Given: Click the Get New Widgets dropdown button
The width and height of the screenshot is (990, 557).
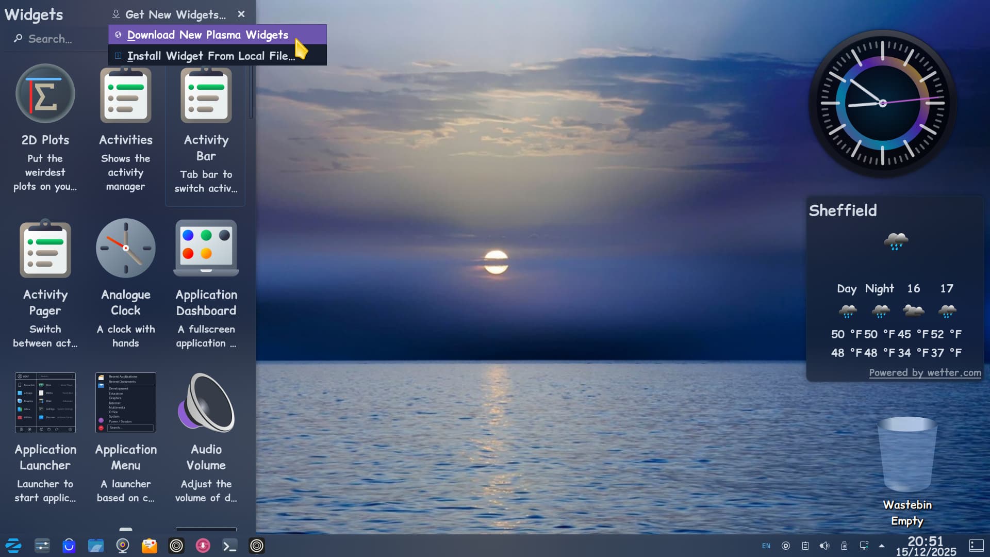Looking at the screenshot, I should tap(170, 14).
